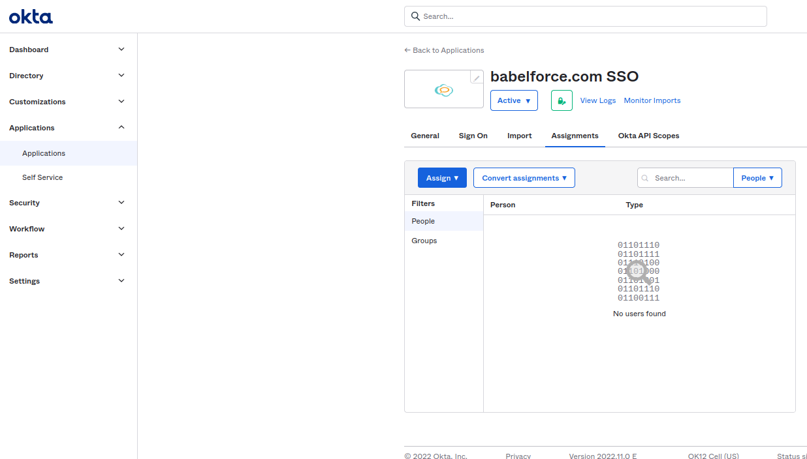Click the Security sidebar label
Viewport: 807px width, 459px height.
tap(24, 203)
